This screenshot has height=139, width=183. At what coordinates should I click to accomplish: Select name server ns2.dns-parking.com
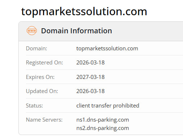[103, 128]
